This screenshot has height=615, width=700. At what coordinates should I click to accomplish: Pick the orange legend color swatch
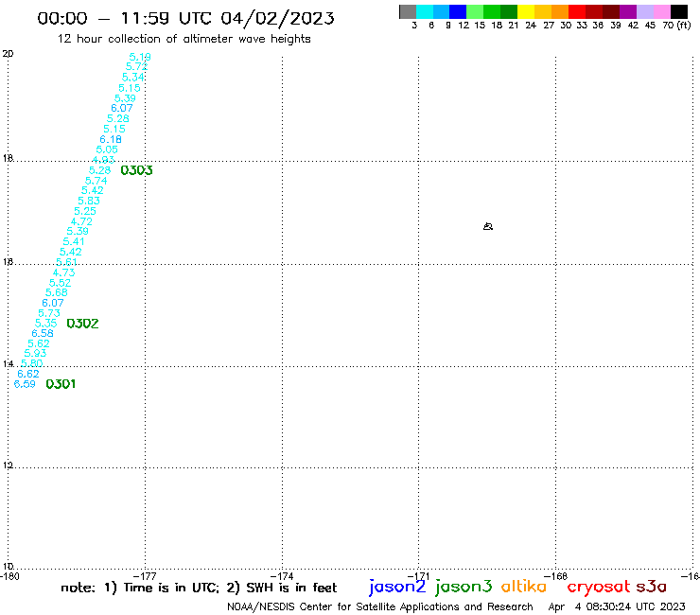[x=560, y=11]
